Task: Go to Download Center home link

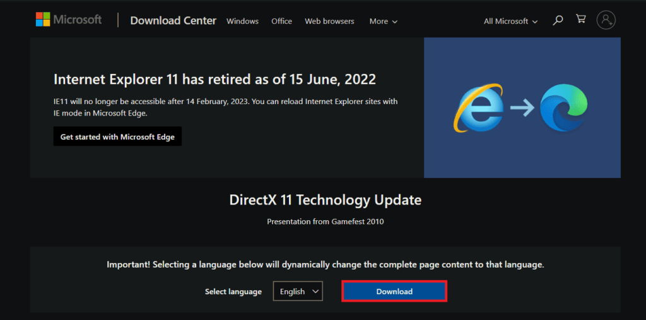Action: point(173,21)
